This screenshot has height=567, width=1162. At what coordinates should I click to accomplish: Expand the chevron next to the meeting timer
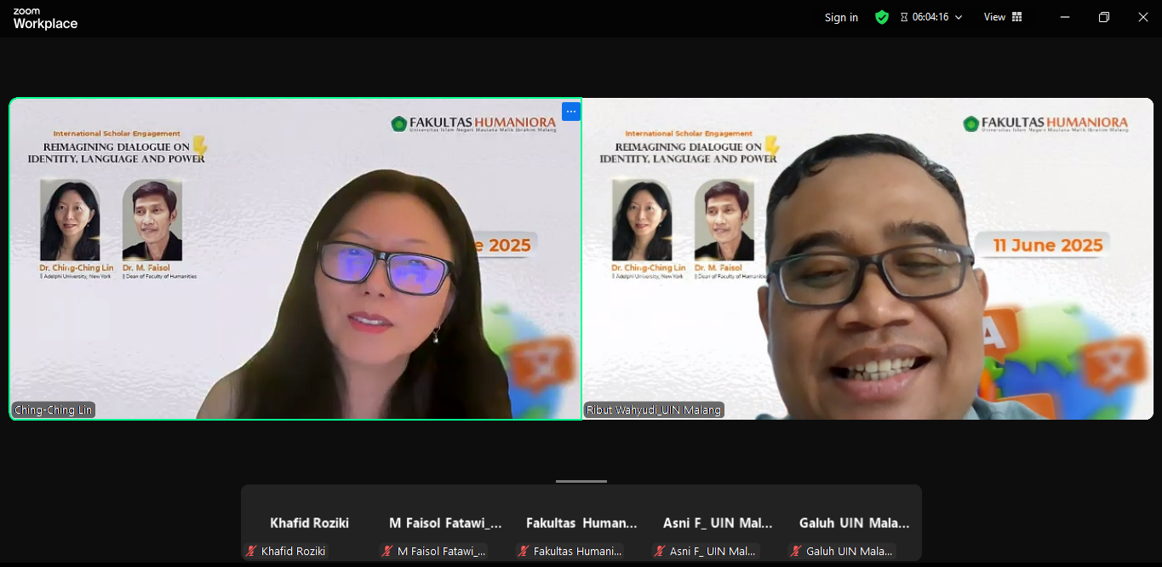coord(959,17)
